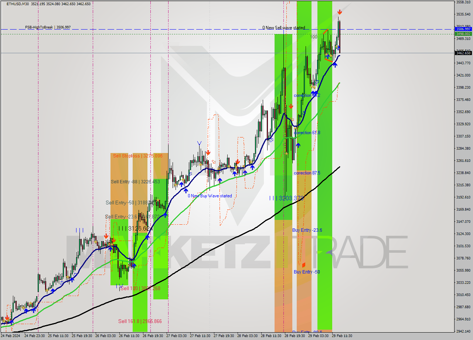Click the 3535.440 price axis value

coord(463,14)
